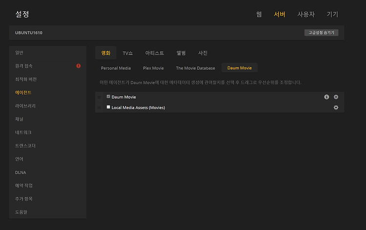Open settings gear for Local Media Assets (Movies)

click(x=336, y=107)
